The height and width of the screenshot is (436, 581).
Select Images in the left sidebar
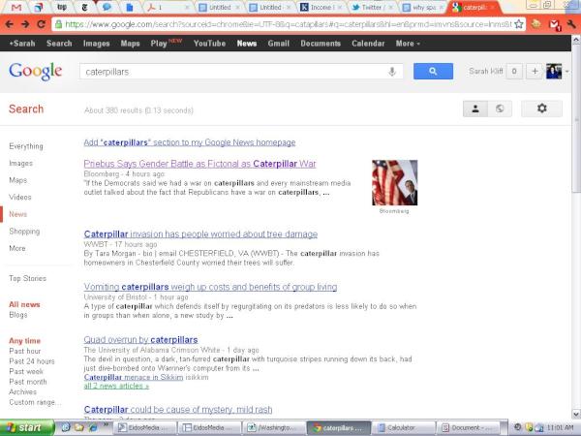20,163
